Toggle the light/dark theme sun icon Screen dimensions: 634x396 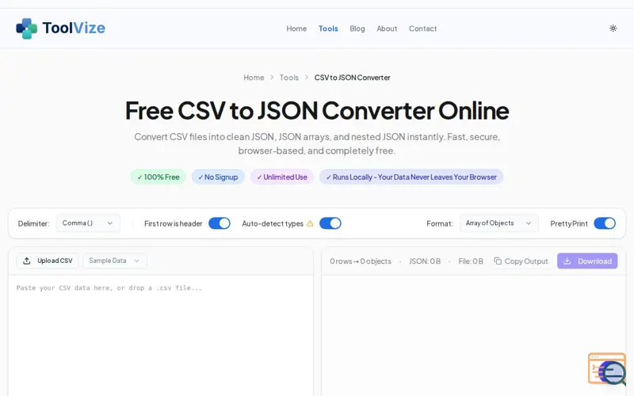(613, 29)
